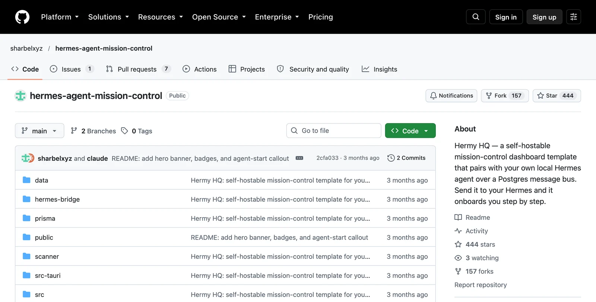Open the 2 Commits link
This screenshot has width=596, height=302.
tap(406, 158)
